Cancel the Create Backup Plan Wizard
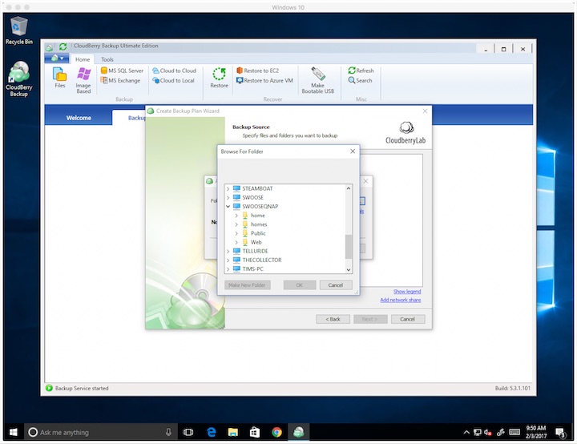This screenshot has height=444, width=577. tap(407, 319)
